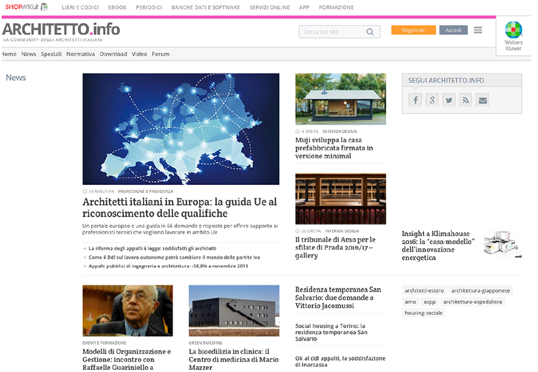Open FORMAZIONE in top bar
This screenshot has width=538, height=372.
(336, 7)
